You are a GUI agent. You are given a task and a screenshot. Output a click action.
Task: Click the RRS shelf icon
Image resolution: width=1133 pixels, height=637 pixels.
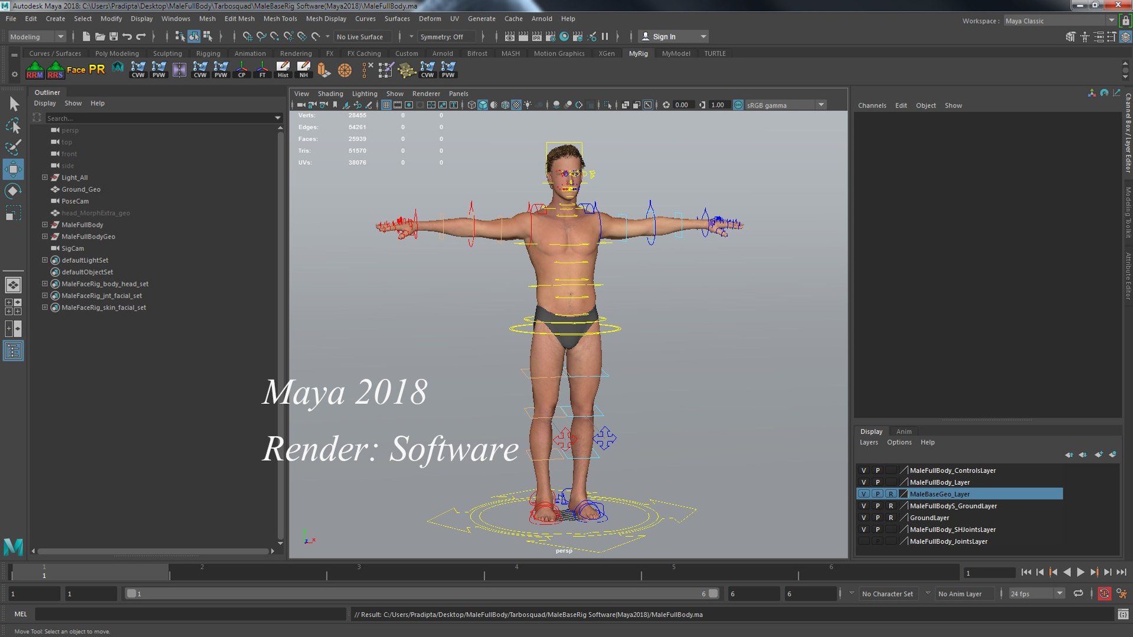click(x=55, y=70)
